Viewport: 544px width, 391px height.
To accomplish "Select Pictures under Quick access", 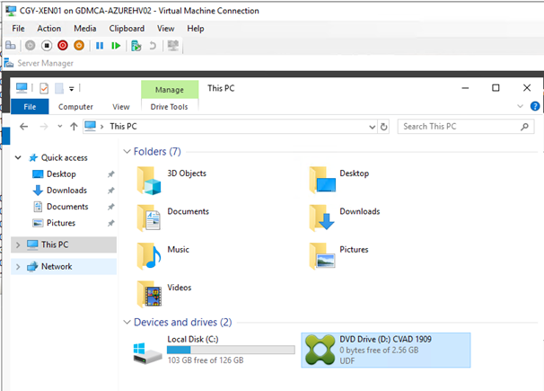I will click(61, 223).
